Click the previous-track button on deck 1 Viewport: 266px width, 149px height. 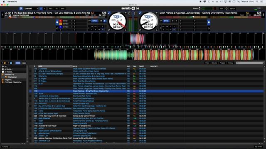click(x=101, y=21)
